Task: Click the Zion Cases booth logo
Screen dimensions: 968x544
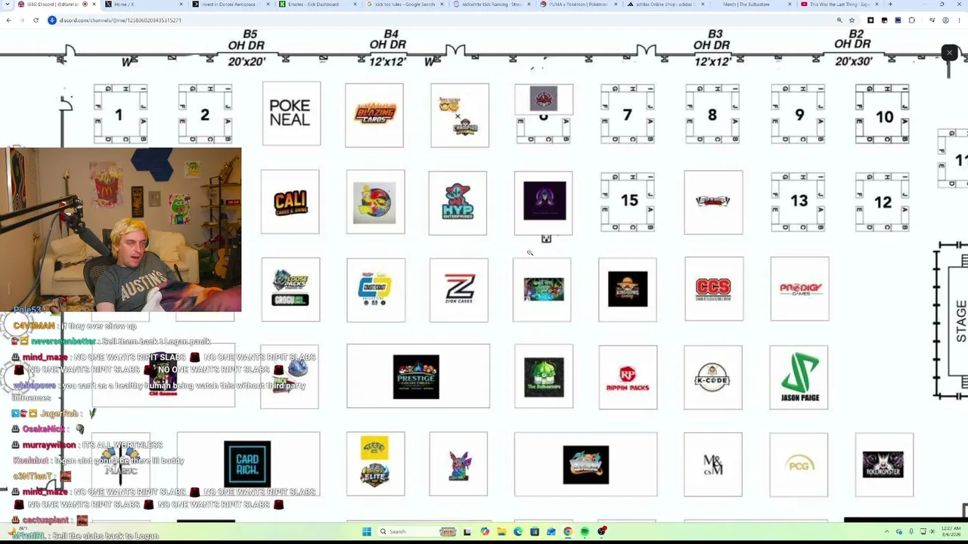Action: pyautogui.click(x=459, y=289)
